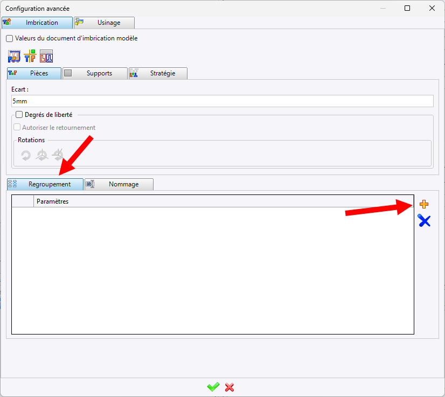The width and height of the screenshot is (445, 397).
Task: Add a grouping parameter with orange plus
Action: tap(424, 204)
